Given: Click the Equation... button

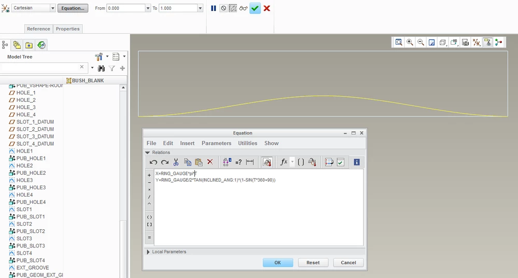Looking at the screenshot, I should click(x=73, y=8).
